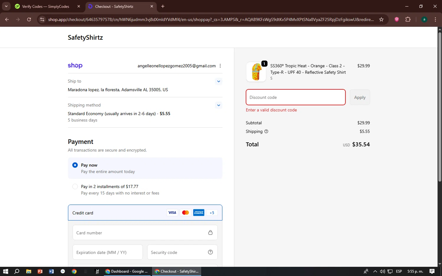Open the purple shield extension icon
This screenshot has height=276, width=442.
397,19
